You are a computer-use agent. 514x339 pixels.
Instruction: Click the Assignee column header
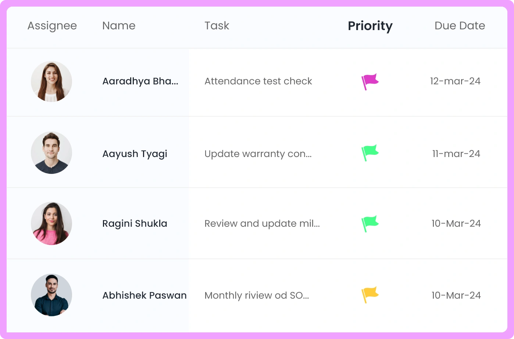52,26
